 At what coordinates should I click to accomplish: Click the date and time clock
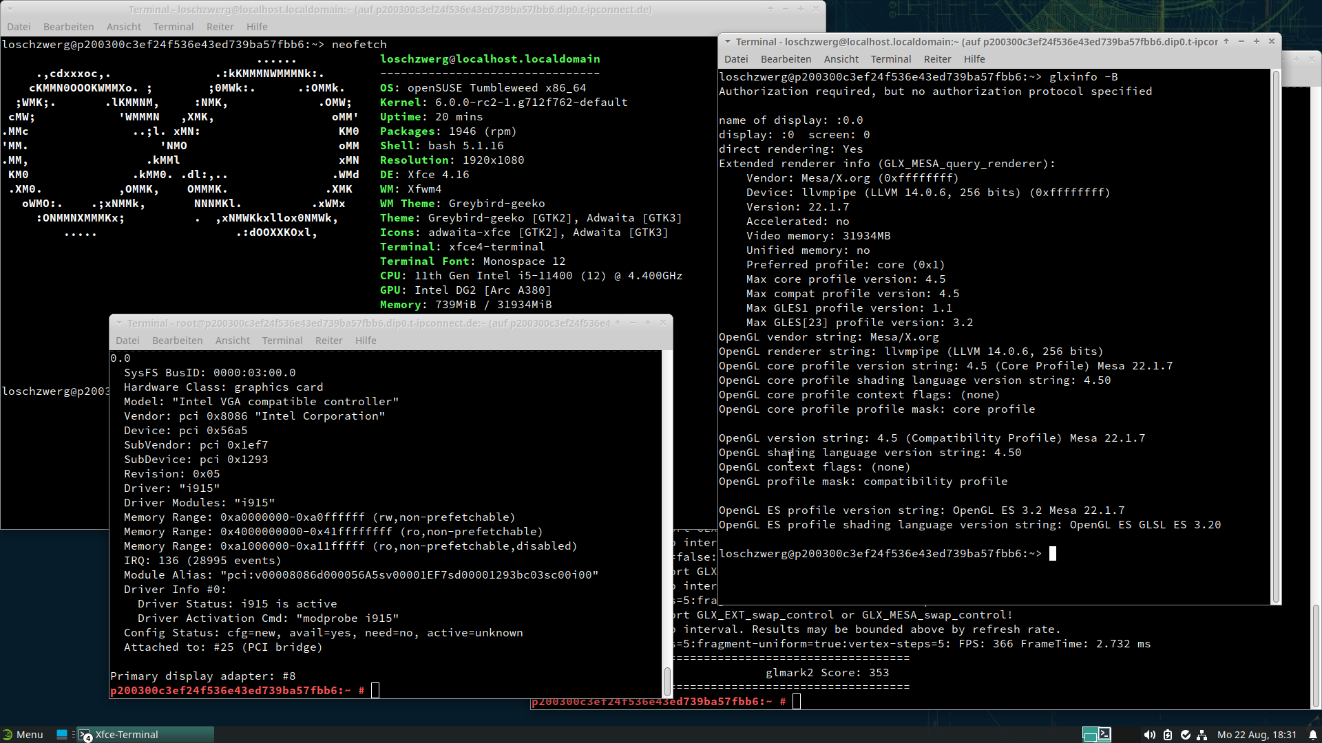(1257, 735)
